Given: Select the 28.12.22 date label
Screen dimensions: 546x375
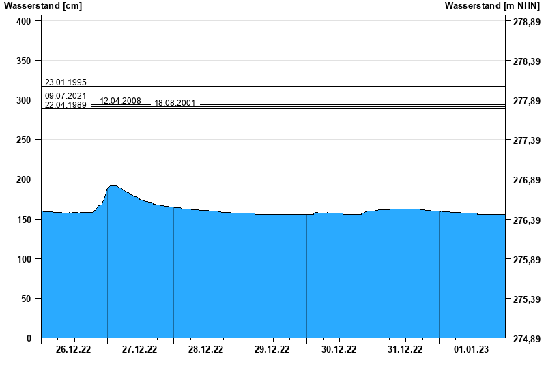Looking at the screenshot, I should [x=206, y=350].
